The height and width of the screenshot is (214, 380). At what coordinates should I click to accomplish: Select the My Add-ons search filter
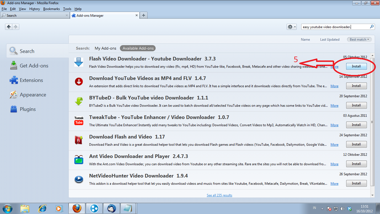[x=105, y=48]
